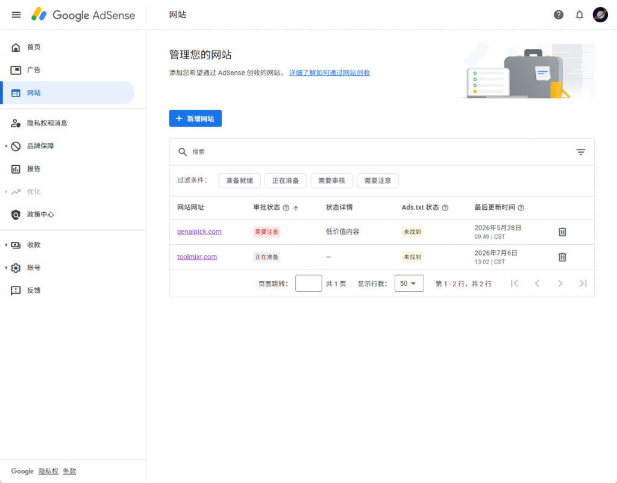Click the 网站网址 column header
Screen dimensions: 617x483
click(x=190, y=207)
